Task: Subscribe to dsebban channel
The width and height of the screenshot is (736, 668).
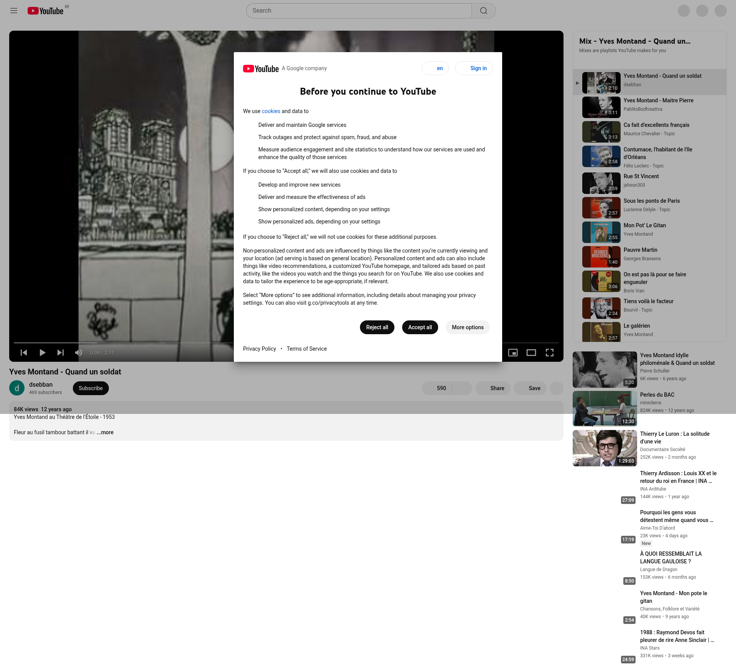Action: pos(91,388)
